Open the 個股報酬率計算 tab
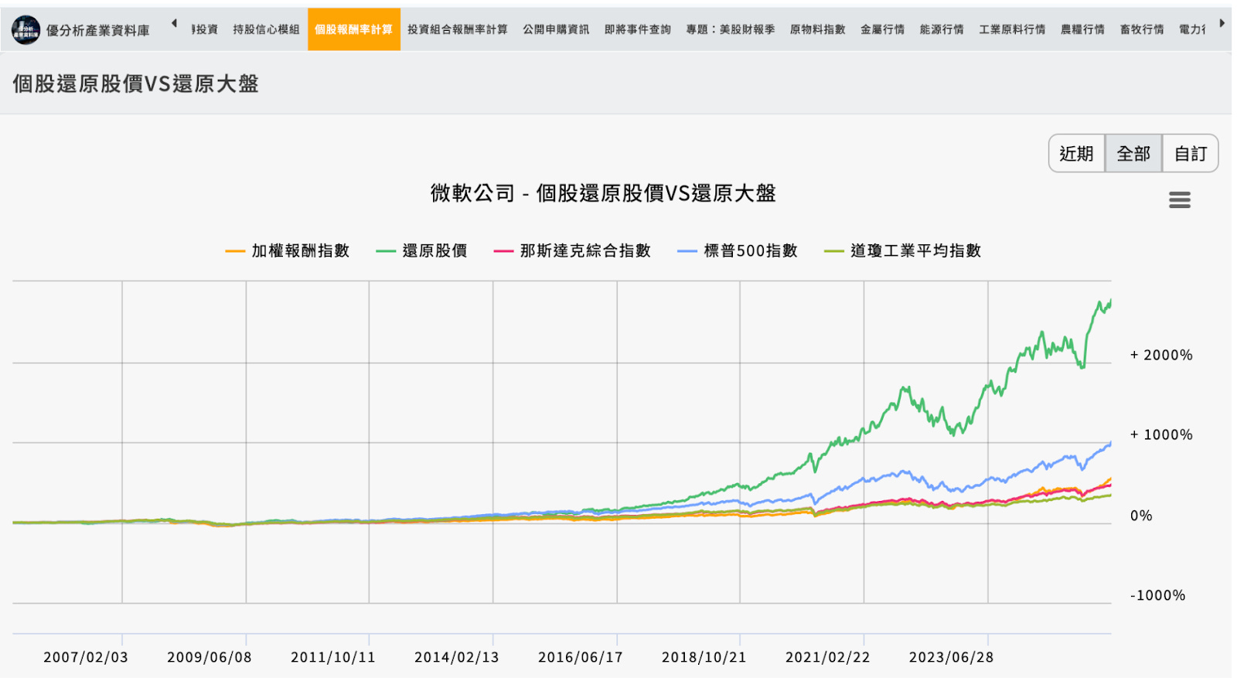The image size is (1237, 678). (x=354, y=29)
